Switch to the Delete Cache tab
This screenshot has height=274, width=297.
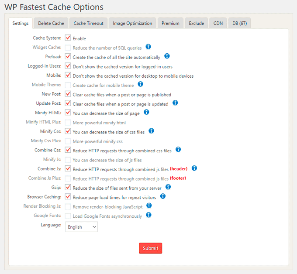tap(51, 23)
